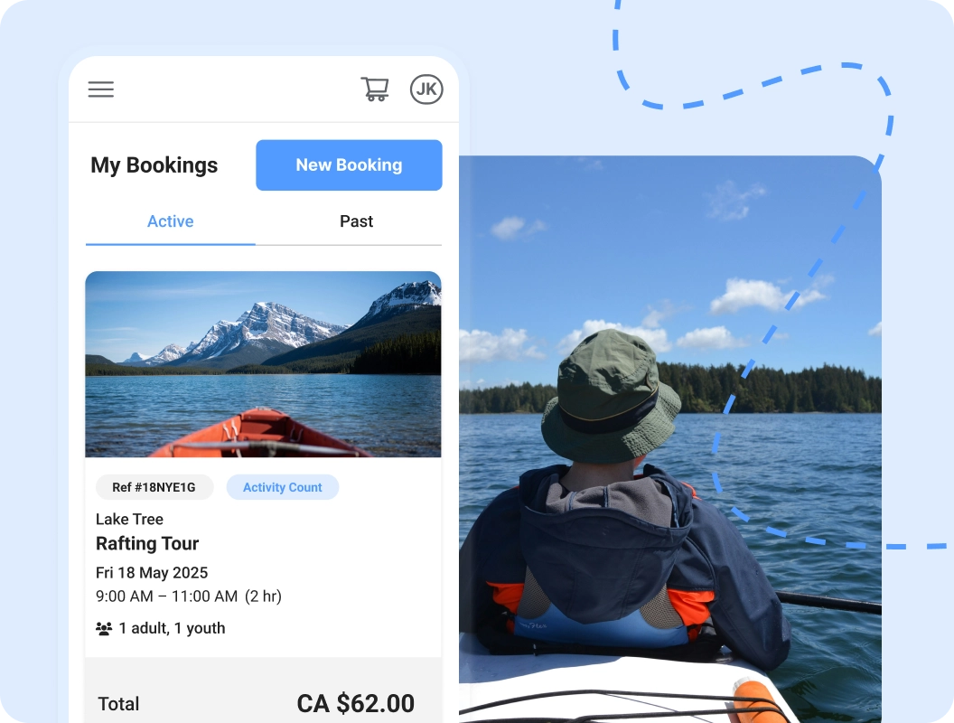Open the shopping cart

(x=375, y=89)
